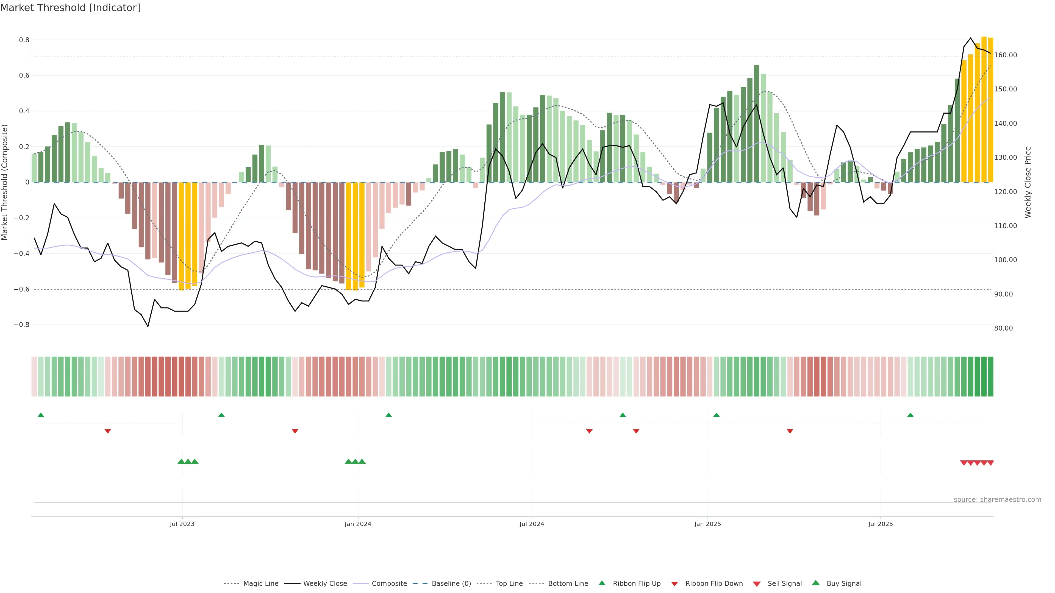Click the Buy Signal legend green triangle
Screen dimensions: 1055x593
816,583
